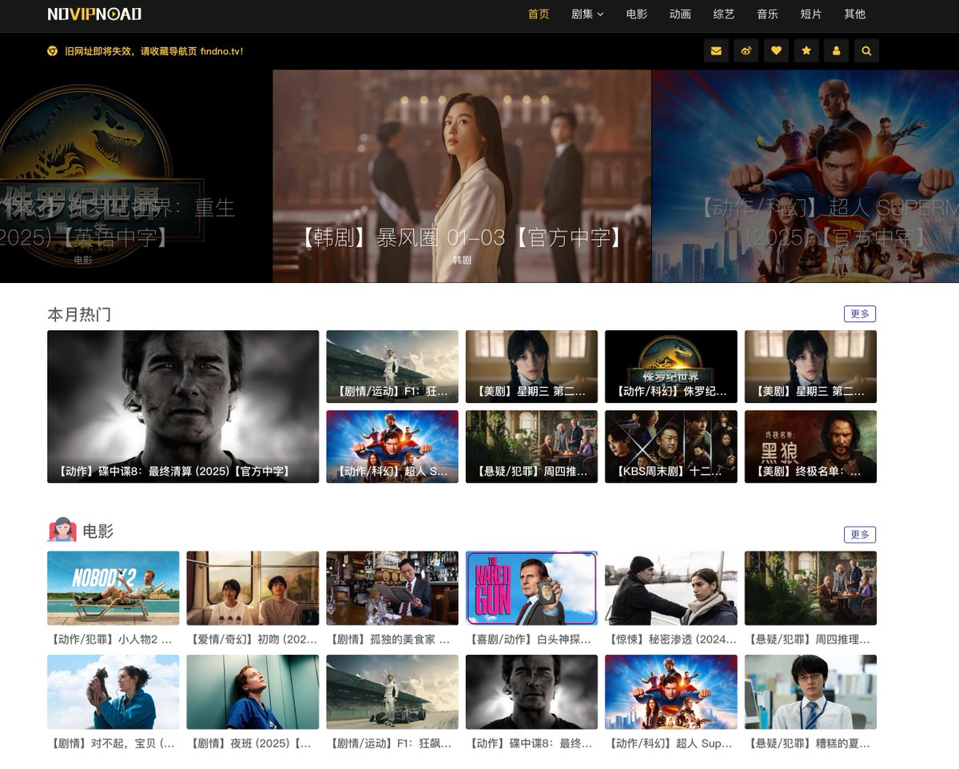Select the 侏罗纪世界：重生 carousel slide

click(136, 176)
